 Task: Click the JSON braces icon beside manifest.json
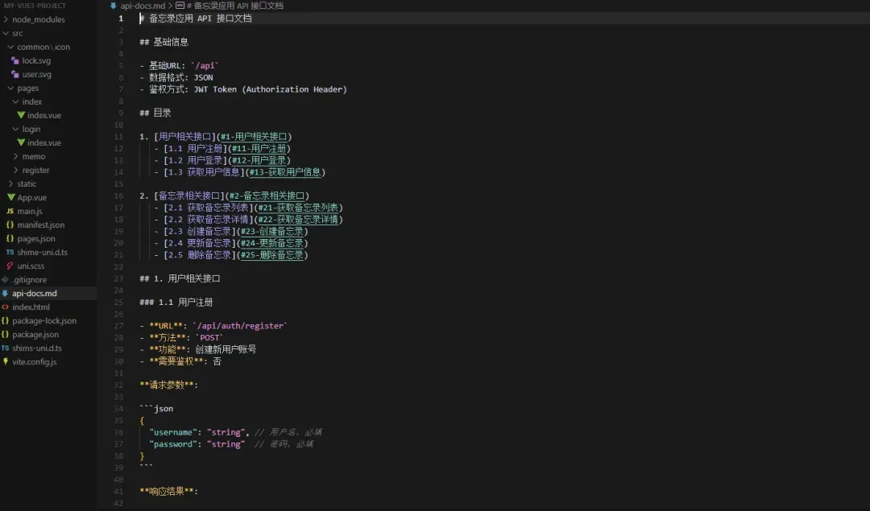pos(9,225)
